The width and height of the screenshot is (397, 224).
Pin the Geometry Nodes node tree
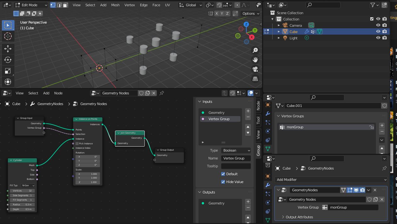click(162, 93)
